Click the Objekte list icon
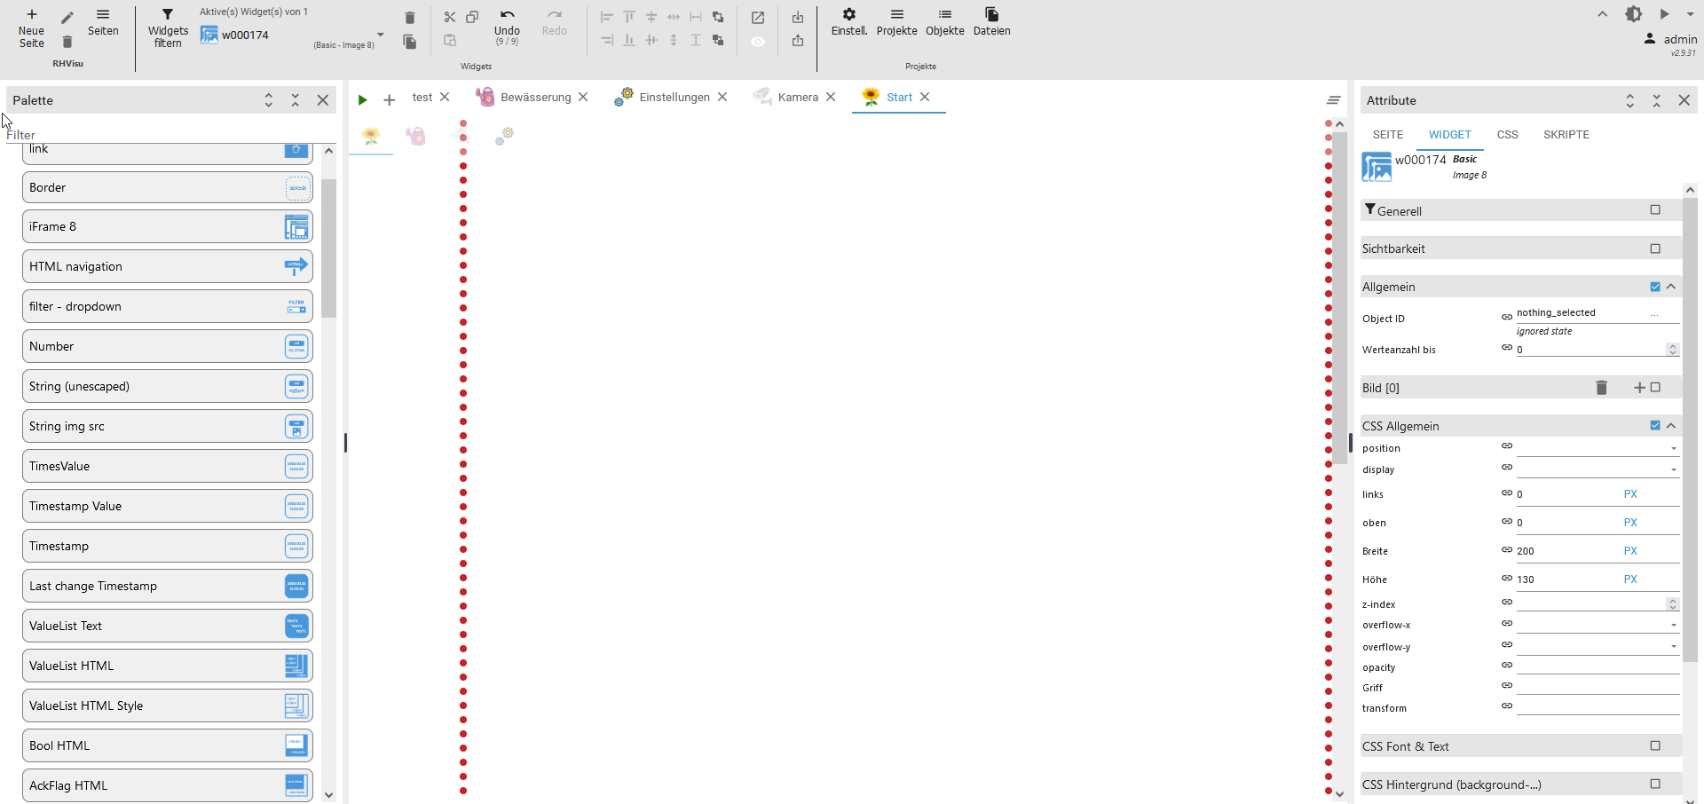Image resolution: width=1704 pixels, height=804 pixels. tap(944, 15)
